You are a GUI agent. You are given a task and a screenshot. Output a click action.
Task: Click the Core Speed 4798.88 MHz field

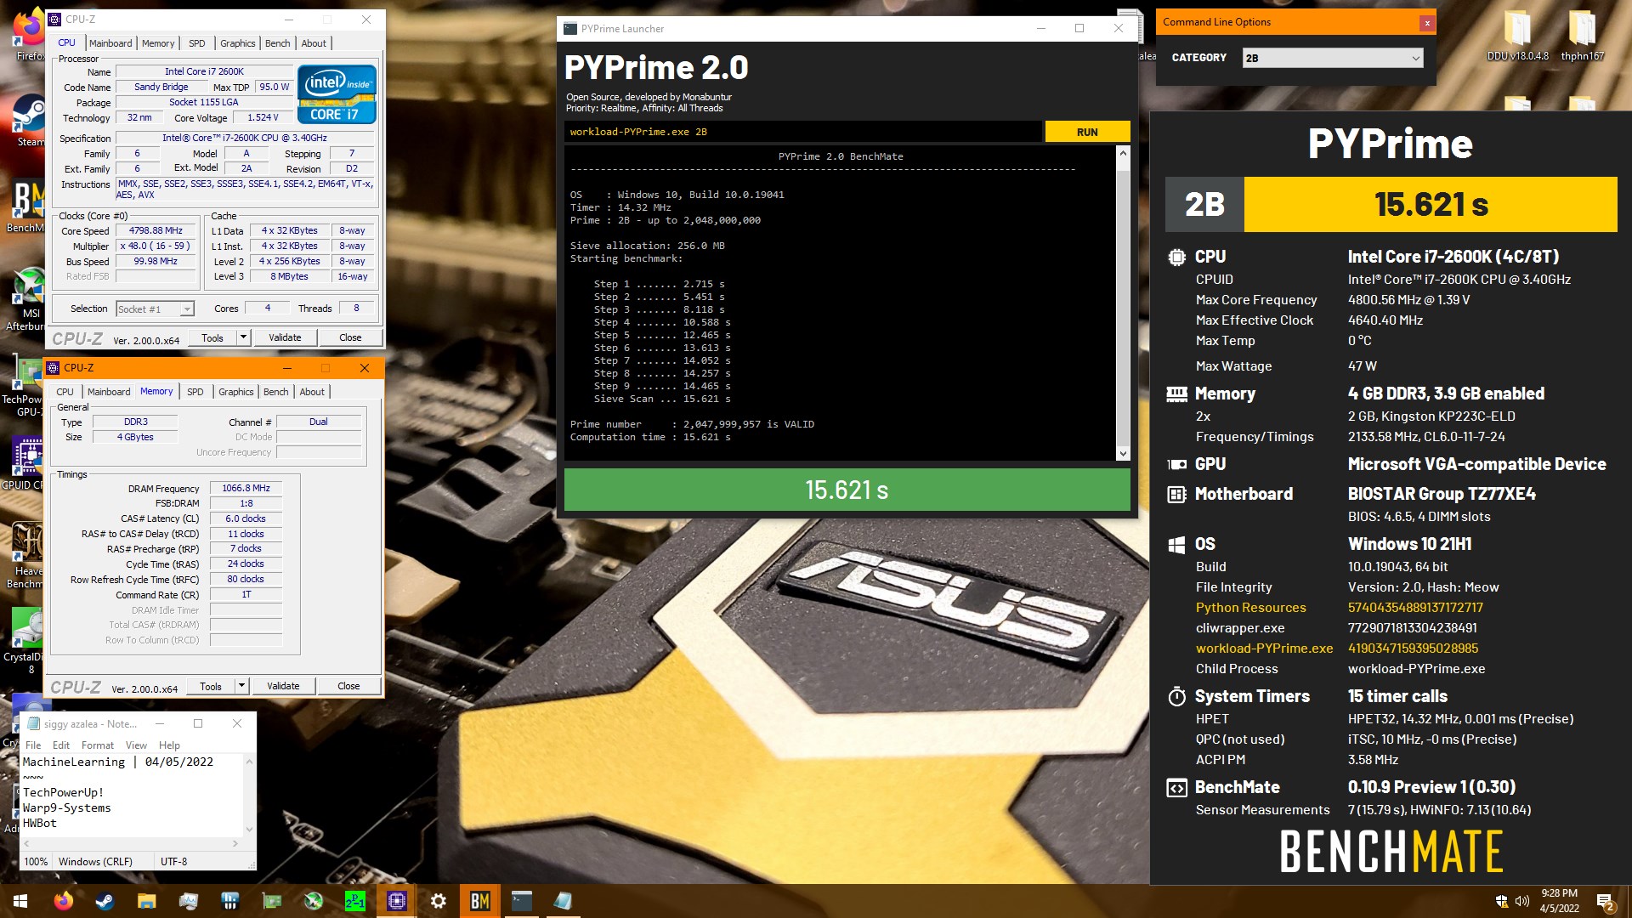click(156, 230)
